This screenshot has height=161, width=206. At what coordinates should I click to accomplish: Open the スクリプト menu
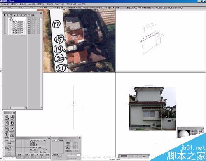tap(59, 5)
